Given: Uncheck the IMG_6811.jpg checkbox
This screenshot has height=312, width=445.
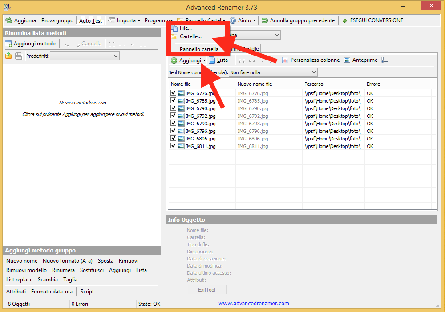Looking at the screenshot, I should point(174,146).
